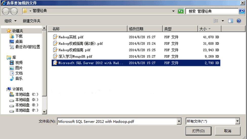Viewport: 247px width, 139px height.
Task: Click the change view icon
Action: click(216, 21)
